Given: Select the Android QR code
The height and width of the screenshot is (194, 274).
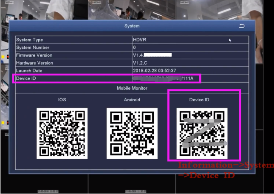Looking at the screenshot, I should click(x=132, y=134).
